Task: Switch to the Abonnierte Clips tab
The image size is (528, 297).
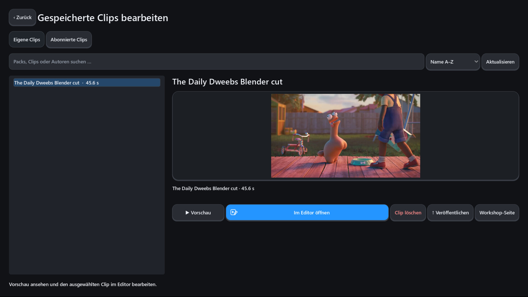Action: [x=69, y=40]
